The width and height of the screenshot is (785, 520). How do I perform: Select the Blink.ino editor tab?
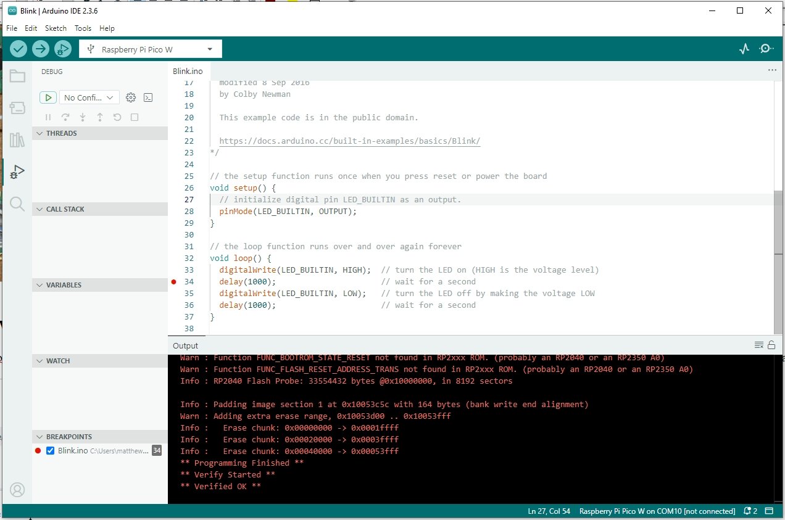point(188,71)
